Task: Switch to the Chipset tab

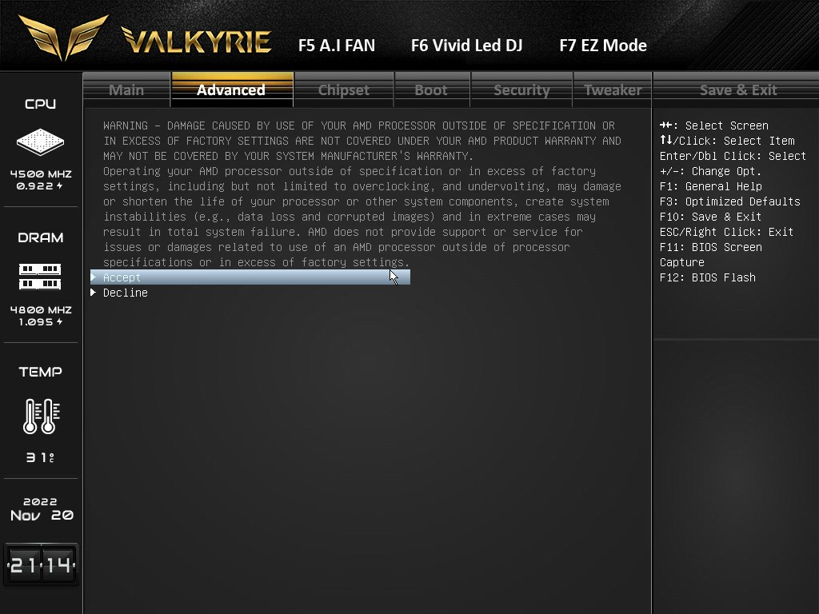Action: tap(343, 90)
